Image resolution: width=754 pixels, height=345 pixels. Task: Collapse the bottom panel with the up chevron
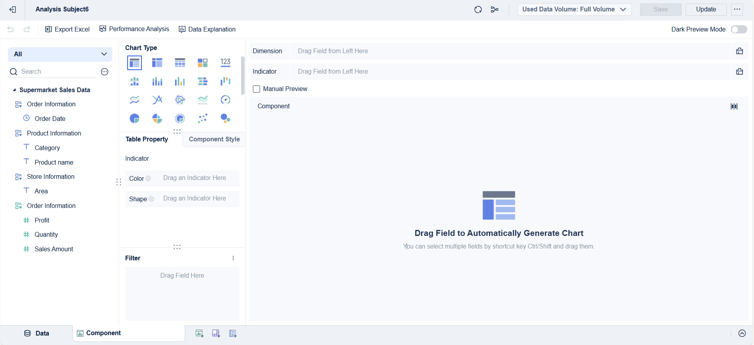click(742, 334)
